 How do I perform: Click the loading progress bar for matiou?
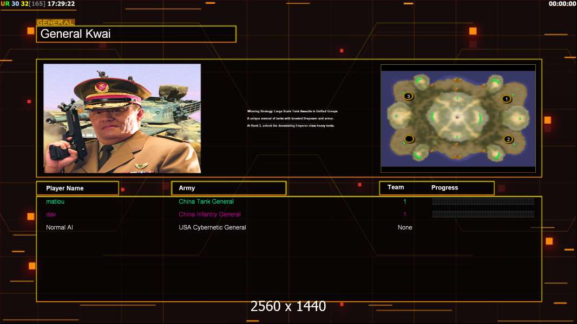483,201
